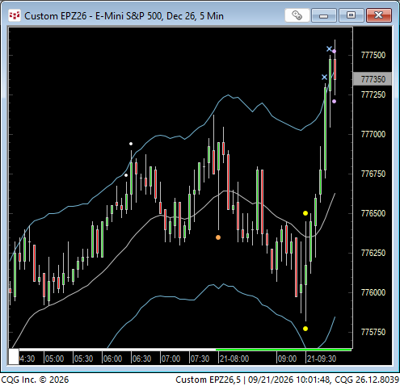Click the 777350 current price label
The image size is (400, 386).
click(x=373, y=79)
